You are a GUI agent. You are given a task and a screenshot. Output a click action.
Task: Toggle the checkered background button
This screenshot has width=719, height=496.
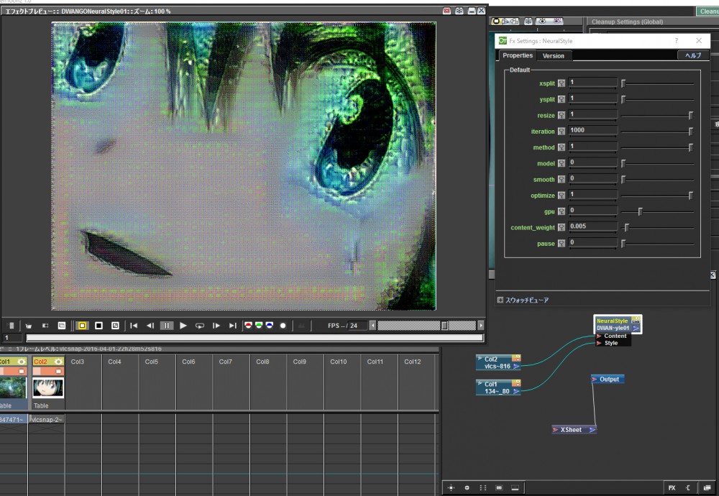115,326
